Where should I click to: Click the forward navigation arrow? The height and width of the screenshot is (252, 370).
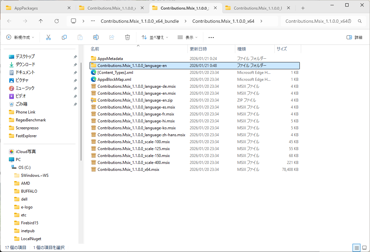25,21
